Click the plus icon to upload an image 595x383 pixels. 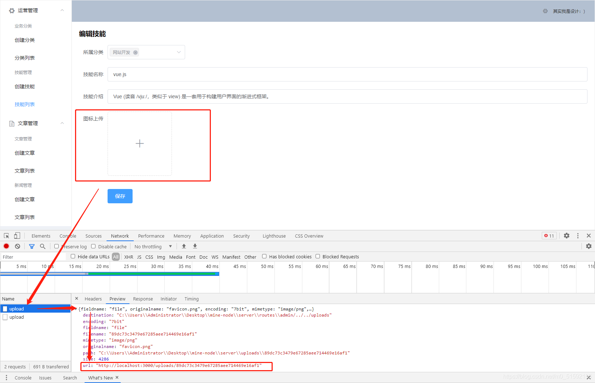click(x=140, y=144)
